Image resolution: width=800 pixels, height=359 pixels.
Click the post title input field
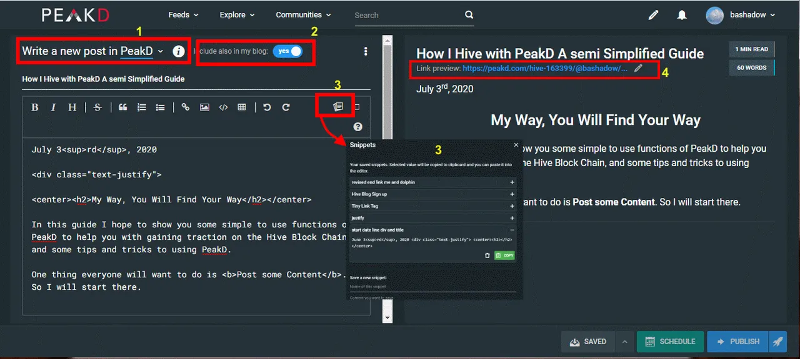coord(196,79)
